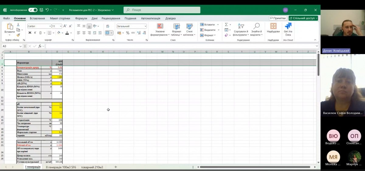Click the Format Painter brush icon
Image resolution: width=365 pixels, height=171 pixels.
point(18,35)
